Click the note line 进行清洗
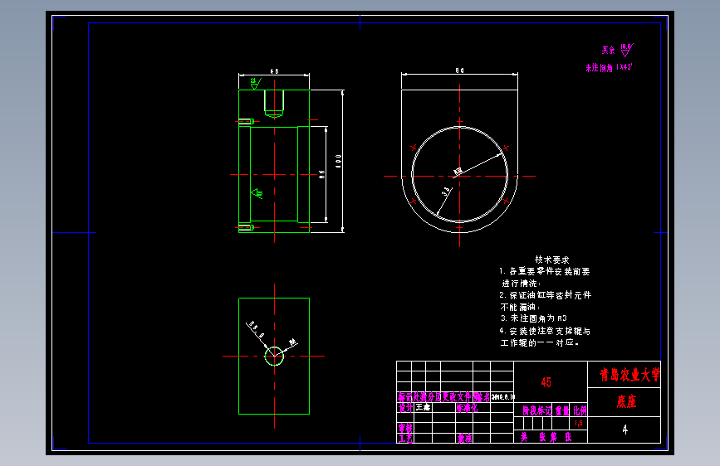The width and height of the screenshot is (720, 466). pyautogui.click(x=522, y=284)
